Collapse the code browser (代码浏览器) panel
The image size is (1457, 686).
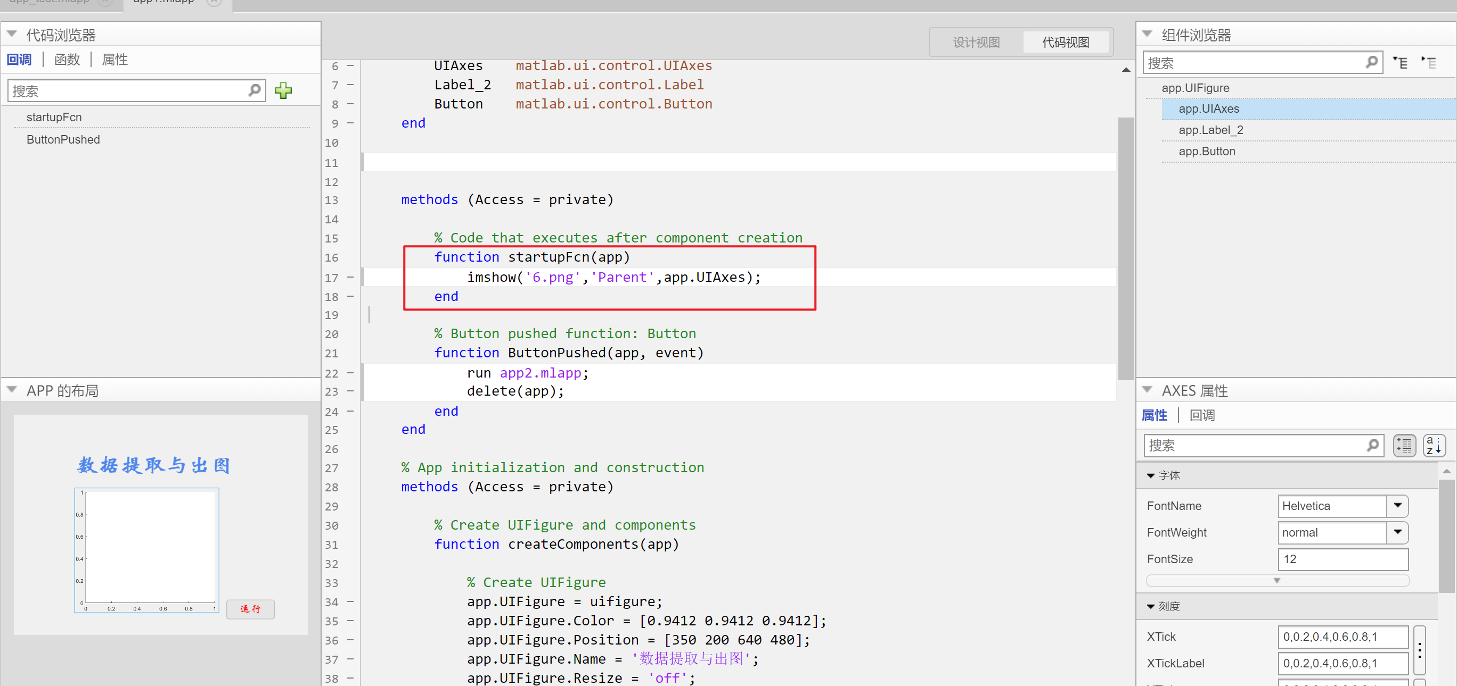pyautogui.click(x=12, y=35)
